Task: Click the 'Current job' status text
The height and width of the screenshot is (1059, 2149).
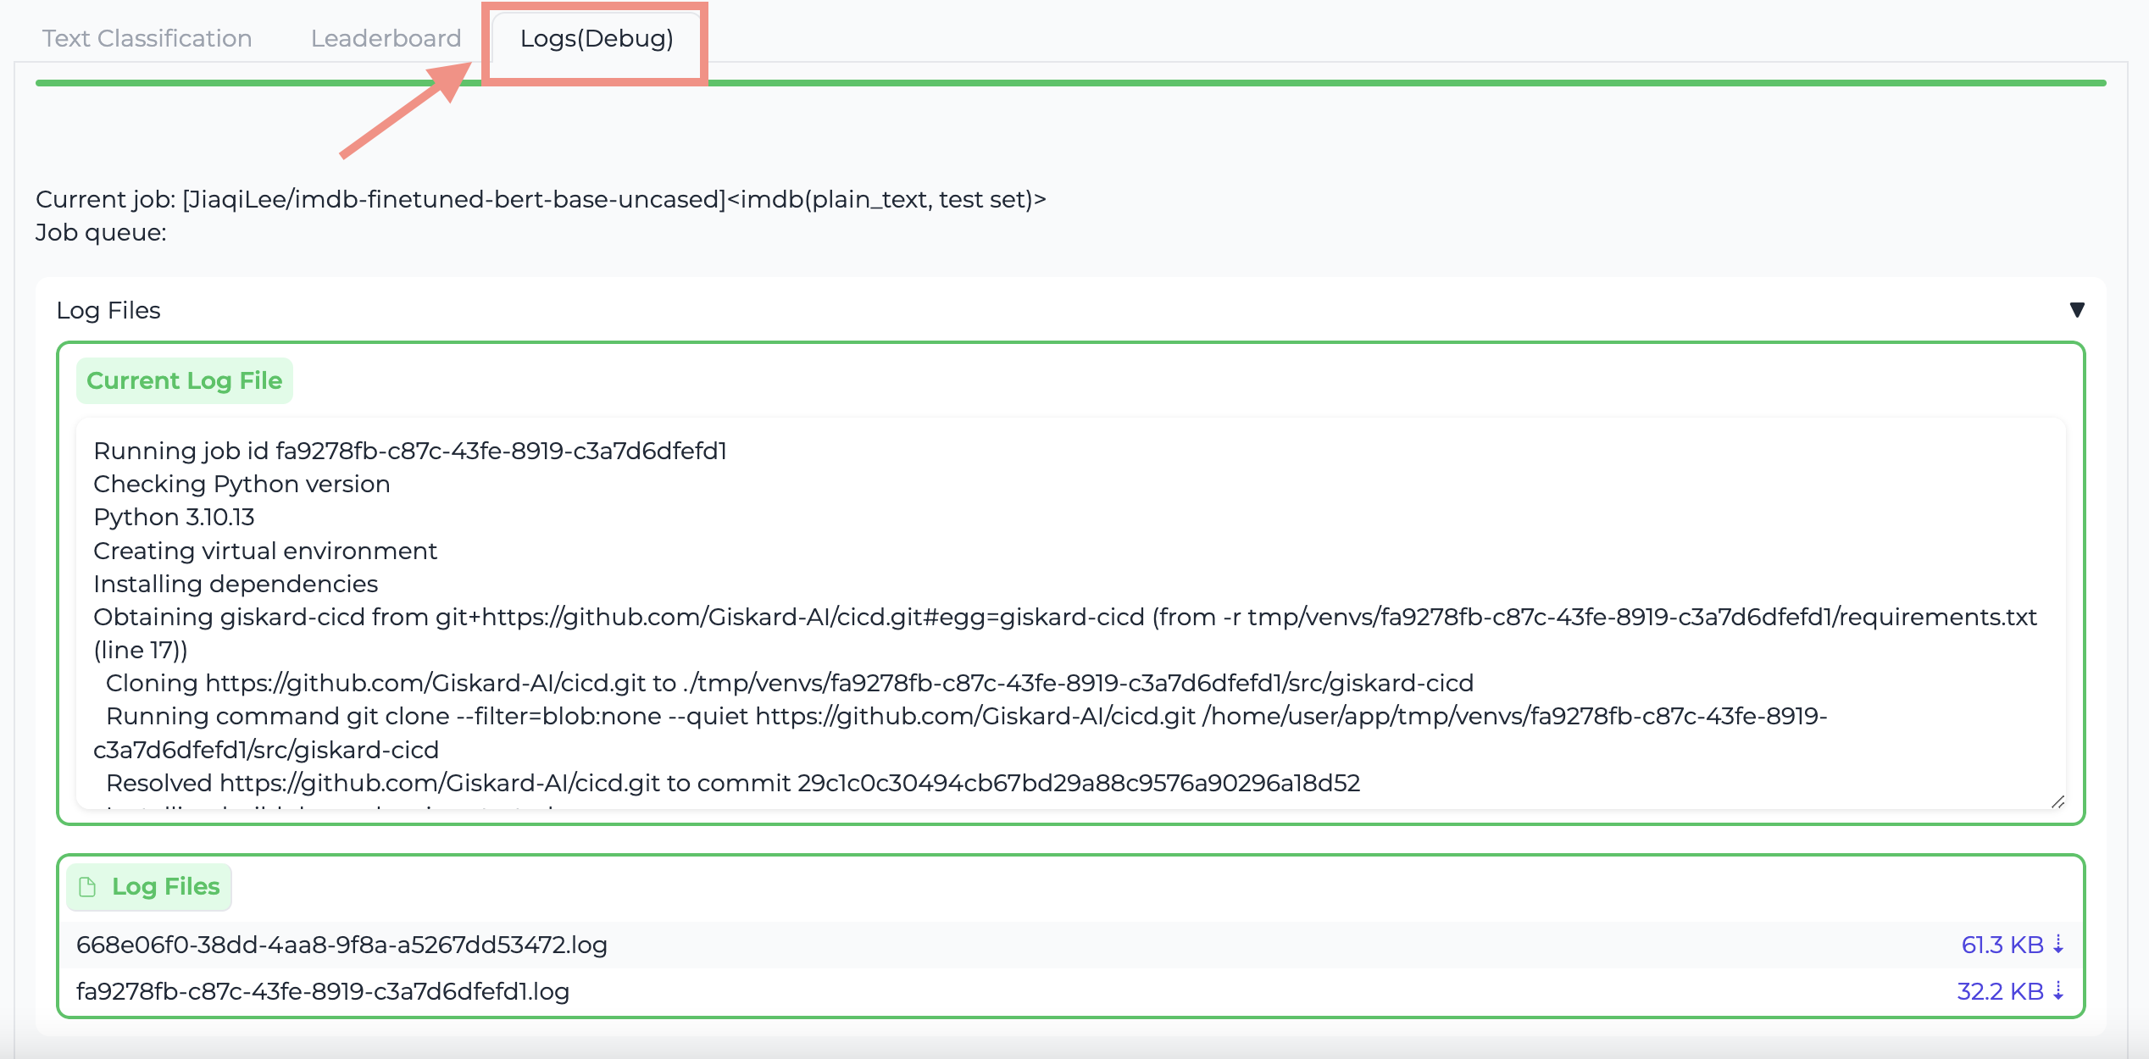Action: [541, 199]
